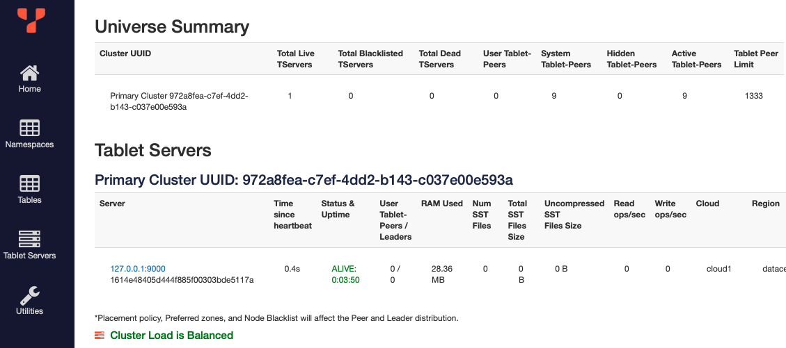Select the server UUID under 127.0.0.1:9000
This screenshot has height=348, width=786.
point(182,280)
